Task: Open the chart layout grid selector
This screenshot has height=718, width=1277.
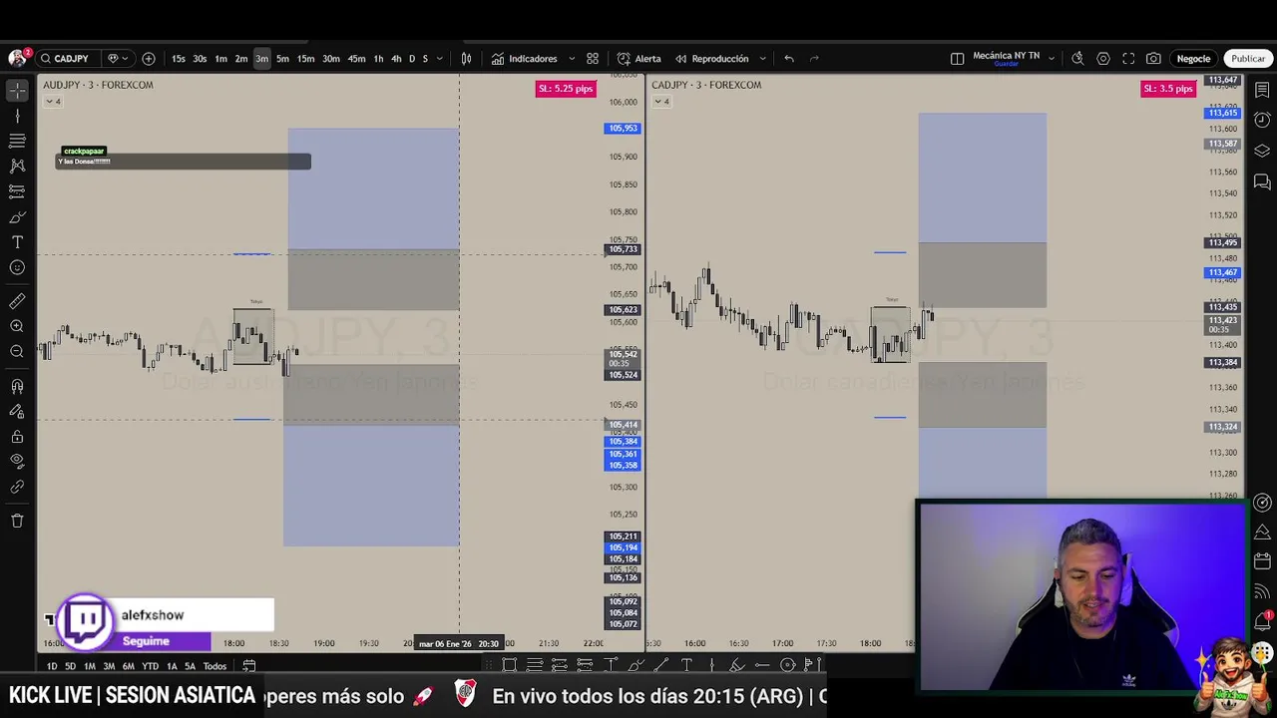Action: point(957,59)
